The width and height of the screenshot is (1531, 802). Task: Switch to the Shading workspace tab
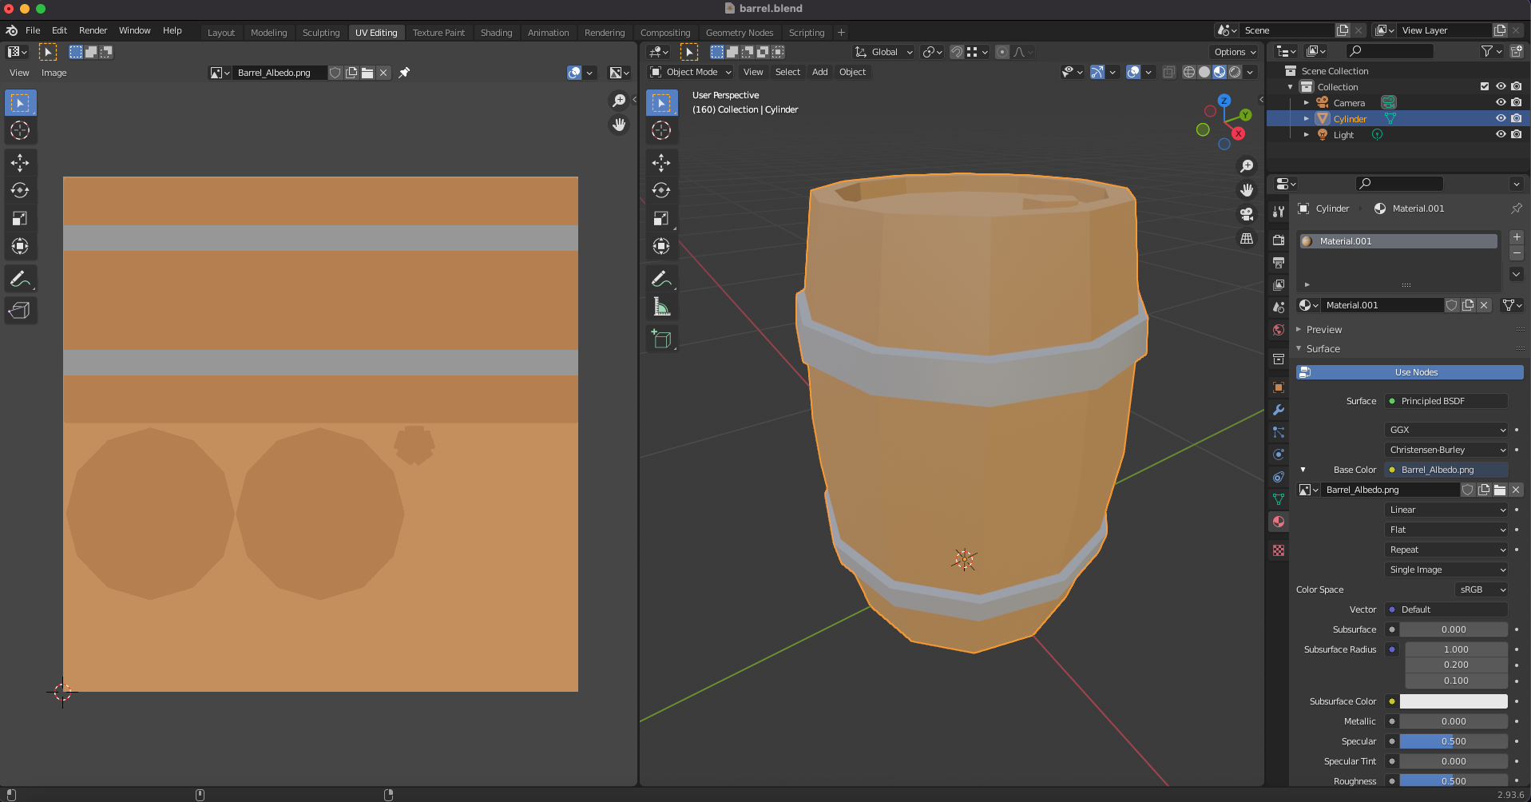[496, 33]
